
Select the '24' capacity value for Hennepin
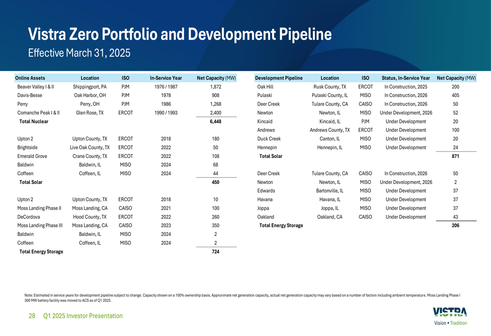click(455, 147)
